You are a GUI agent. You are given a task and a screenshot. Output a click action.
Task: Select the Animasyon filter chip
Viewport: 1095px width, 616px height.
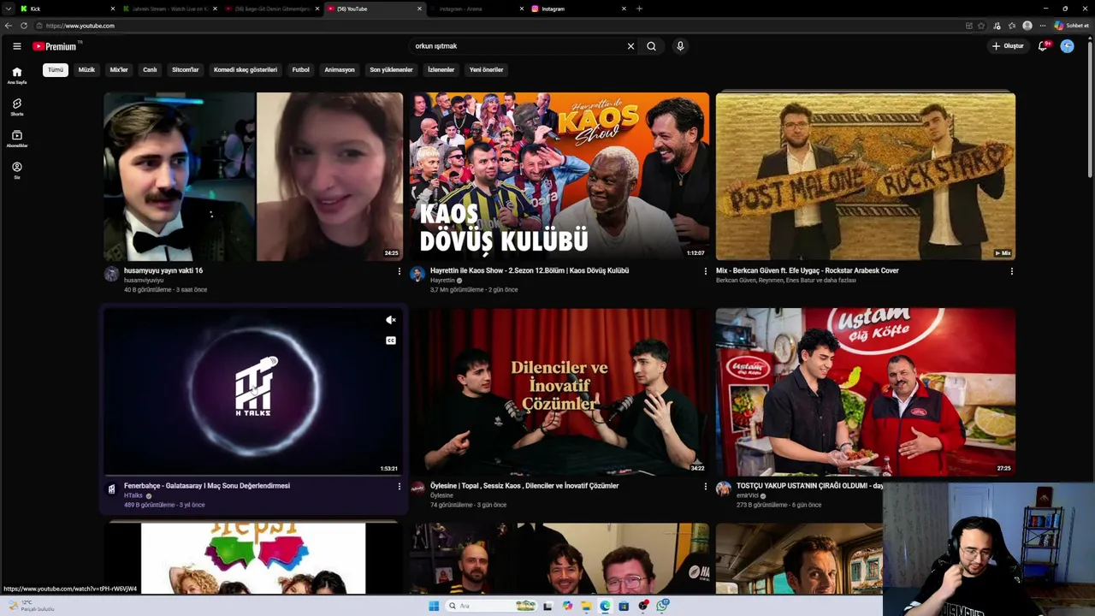pyautogui.click(x=340, y=70)
